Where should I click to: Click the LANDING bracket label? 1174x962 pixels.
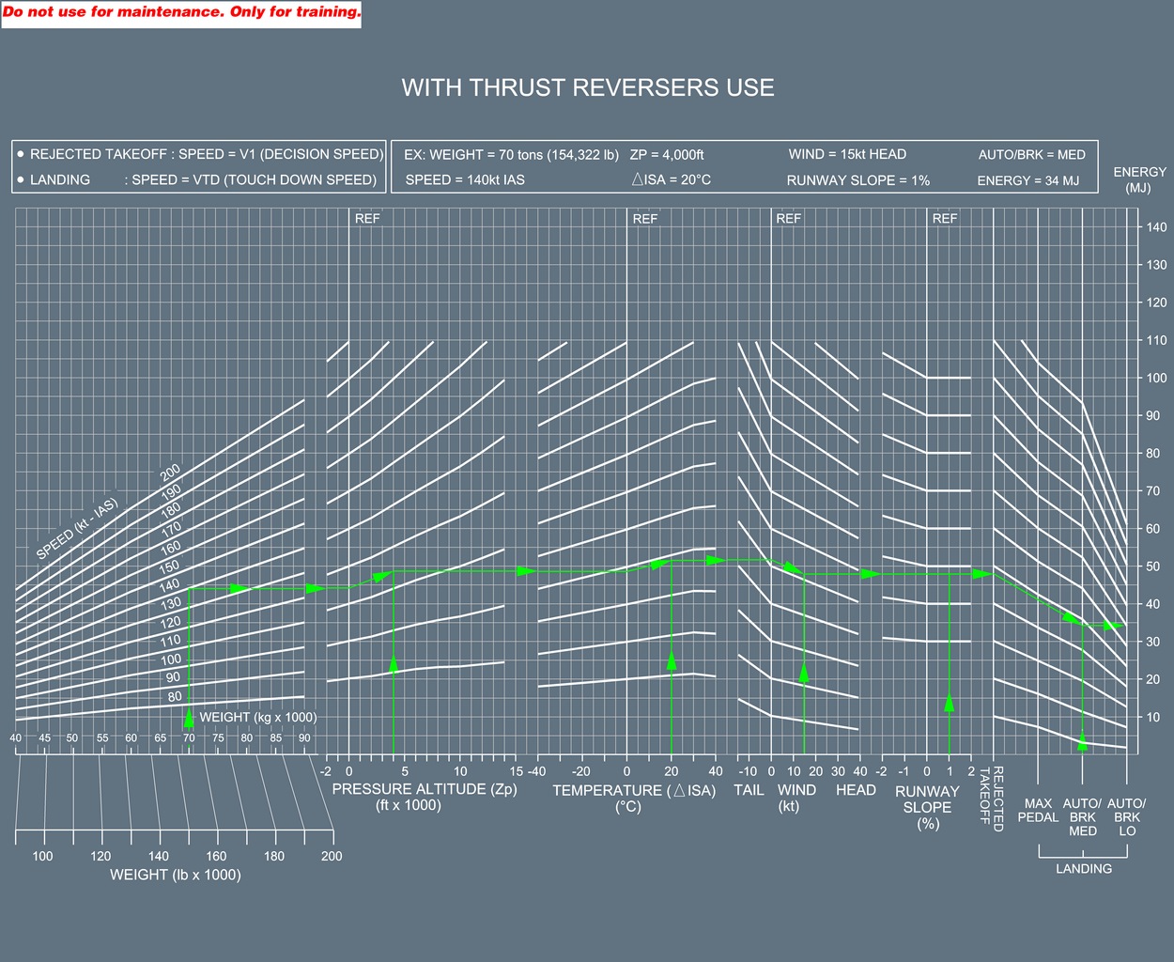coord(1083,869)
